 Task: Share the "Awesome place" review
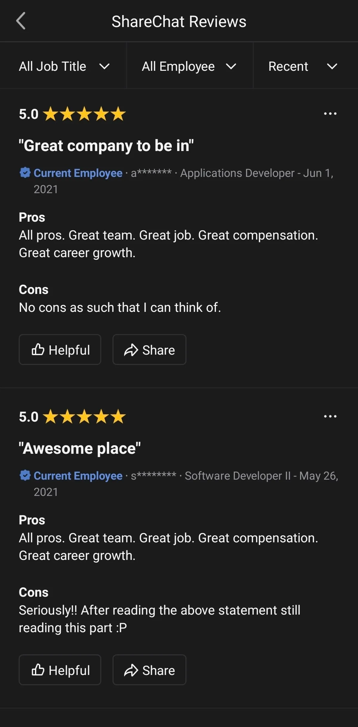(149, 670)
